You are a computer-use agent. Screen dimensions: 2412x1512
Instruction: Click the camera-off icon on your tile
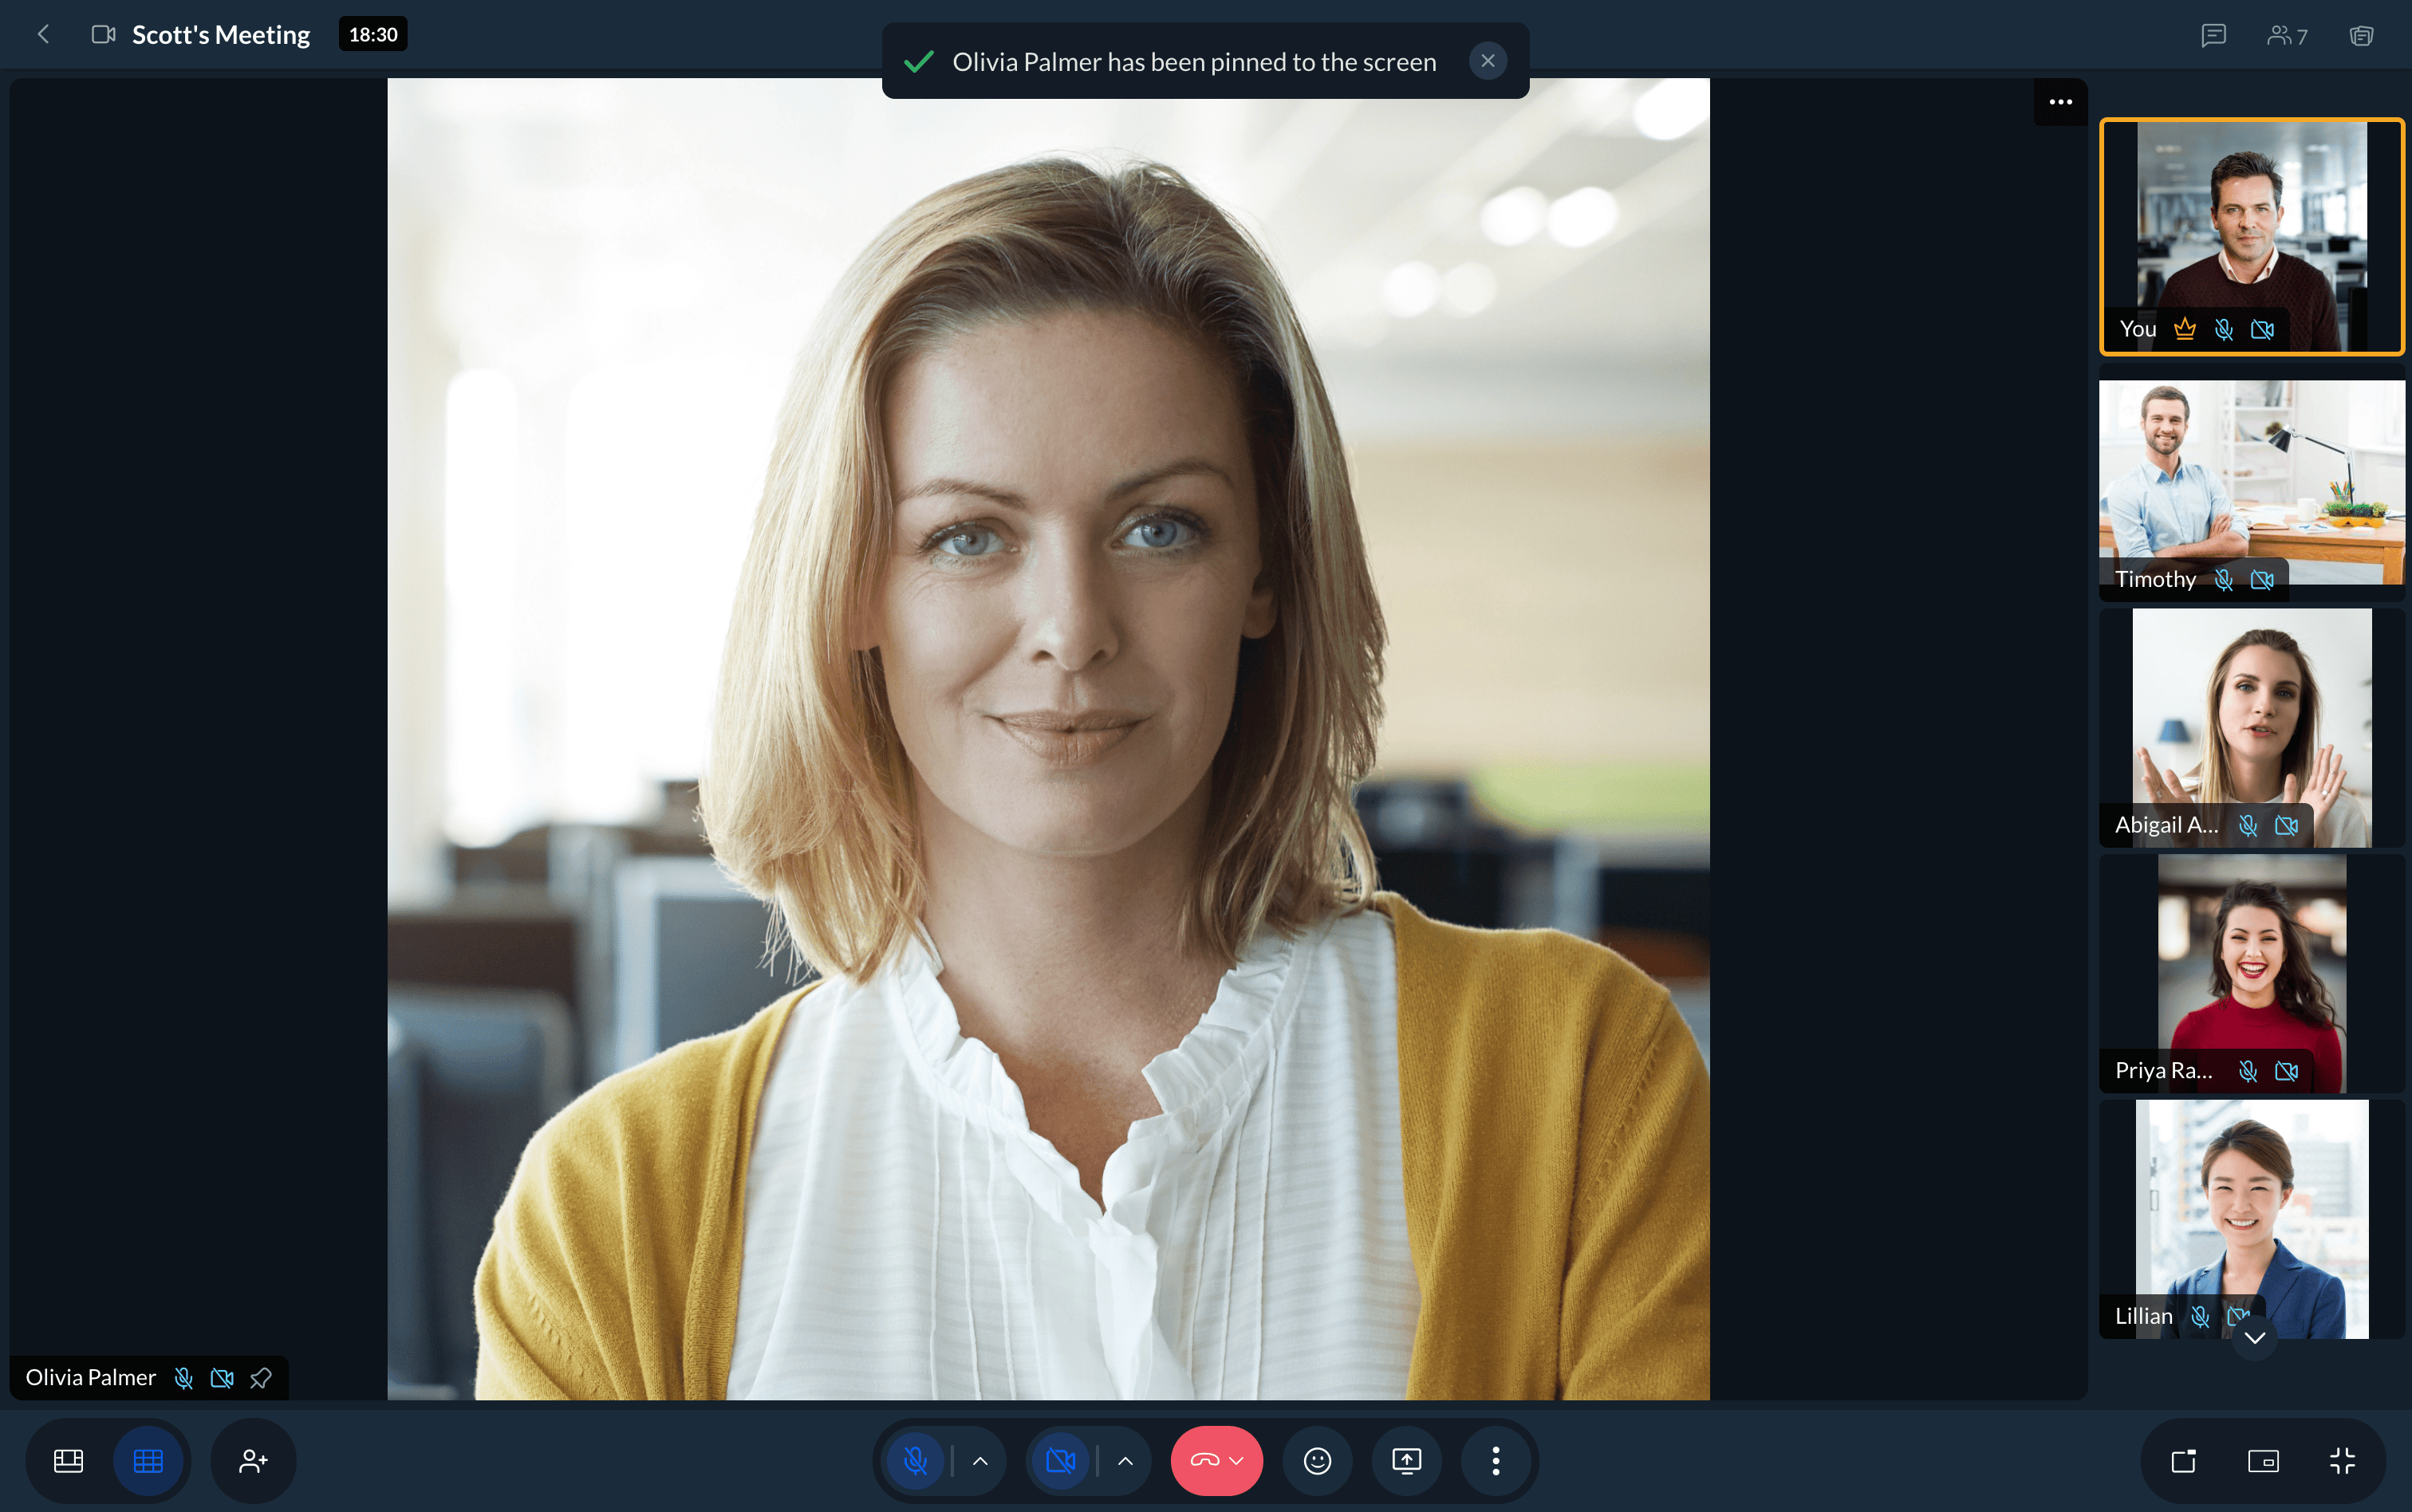pyautogui.click(x=2262, y=329)
